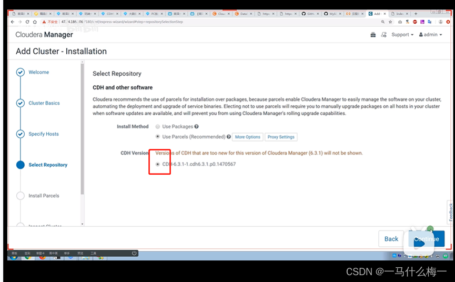455x282 pixels.
Task: Switch to the GitH browser tab
Action: pos(310,14)
